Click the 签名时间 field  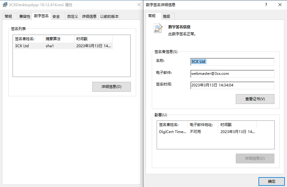(232, 85)
